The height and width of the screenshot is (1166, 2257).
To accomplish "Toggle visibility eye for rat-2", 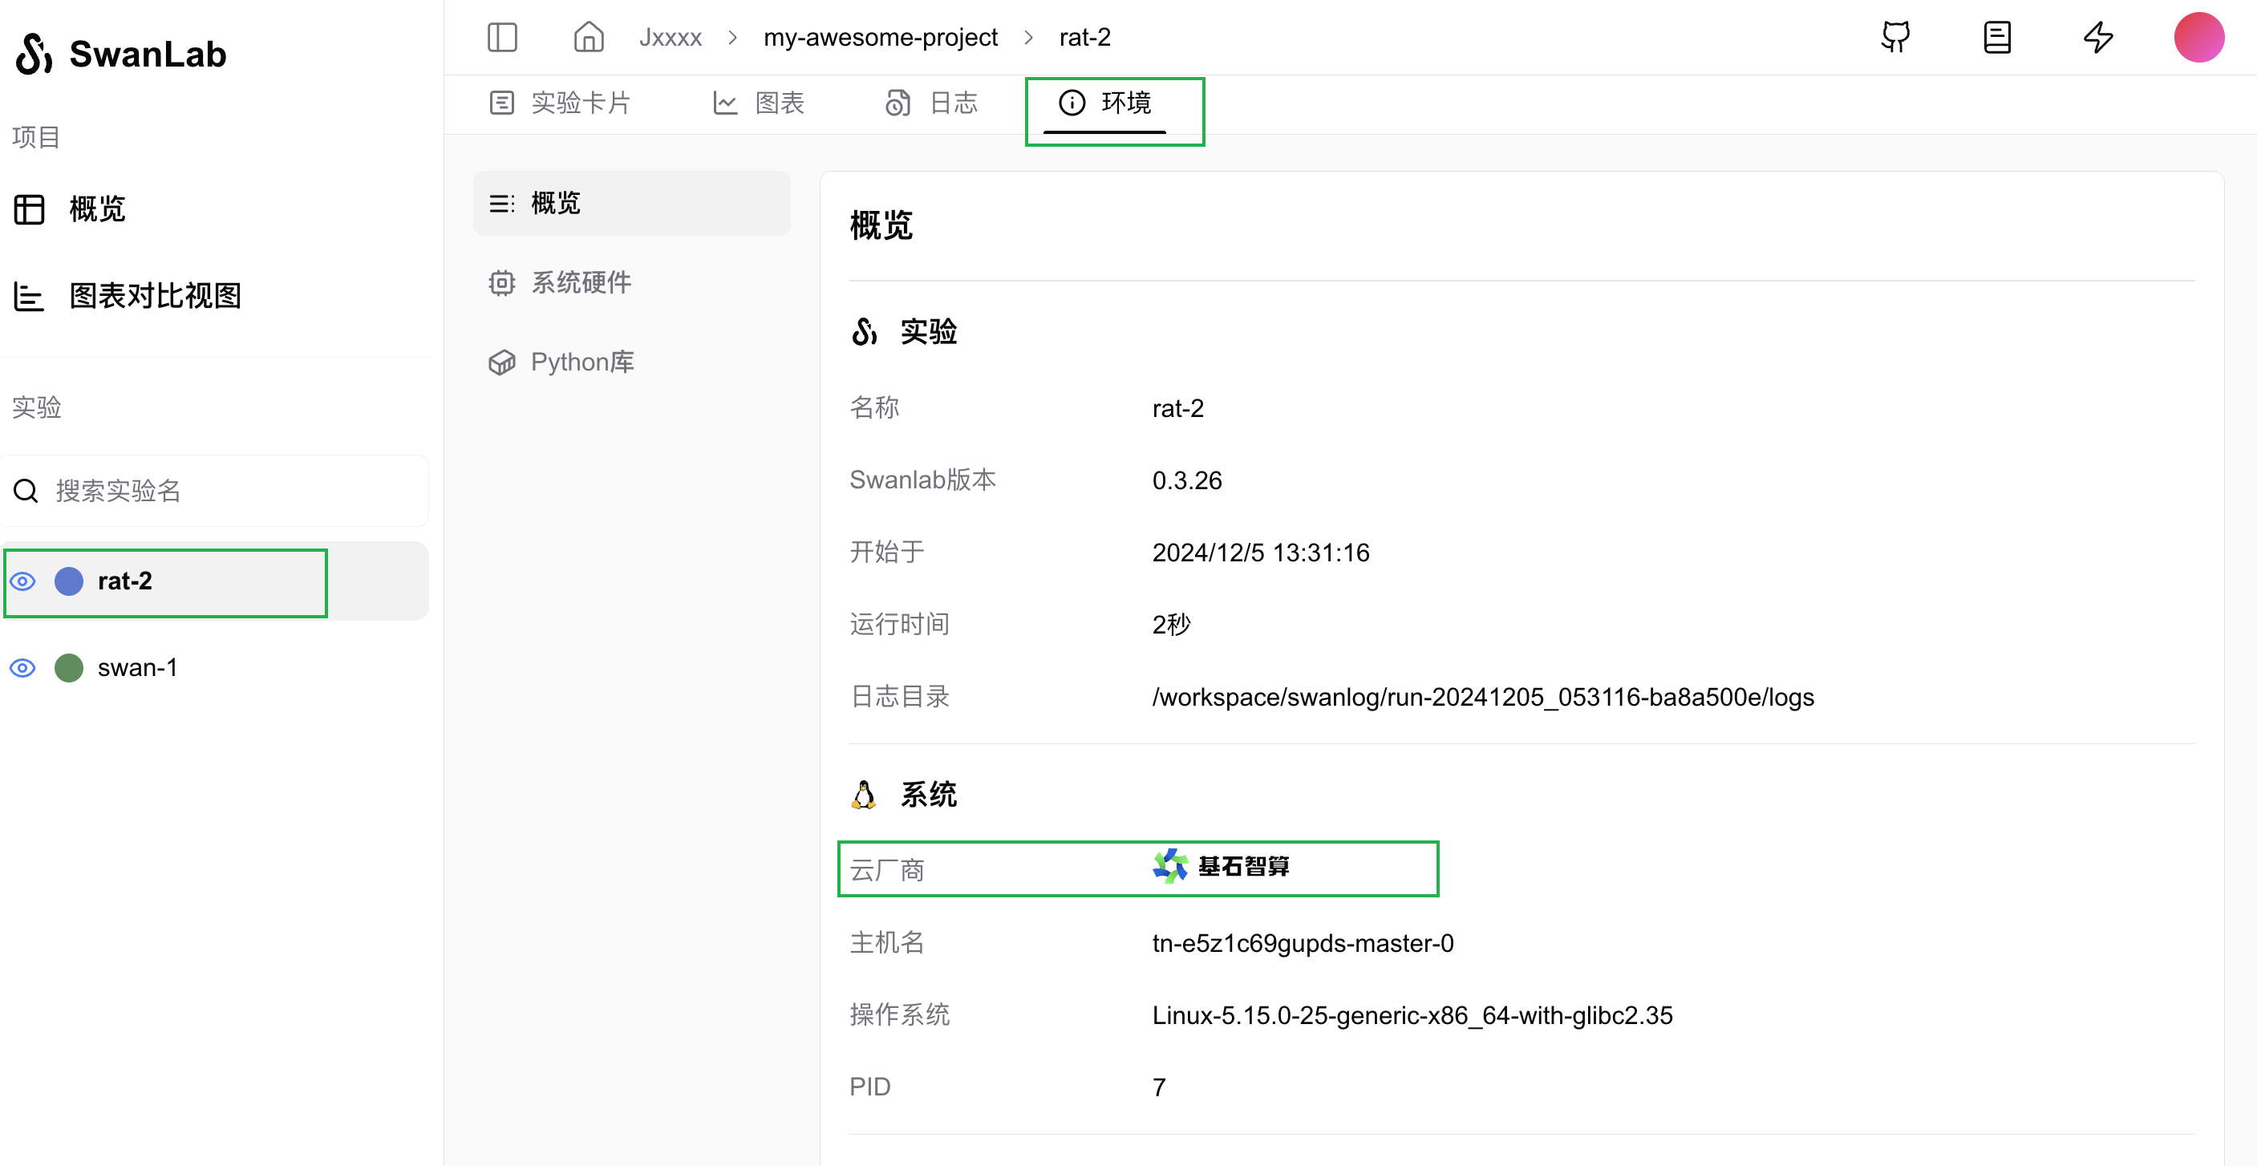I will click(x=22, y=581).
